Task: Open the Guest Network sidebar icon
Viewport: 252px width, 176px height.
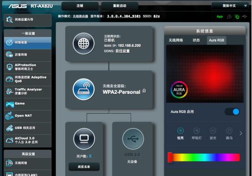Action: tap(9, 54)
